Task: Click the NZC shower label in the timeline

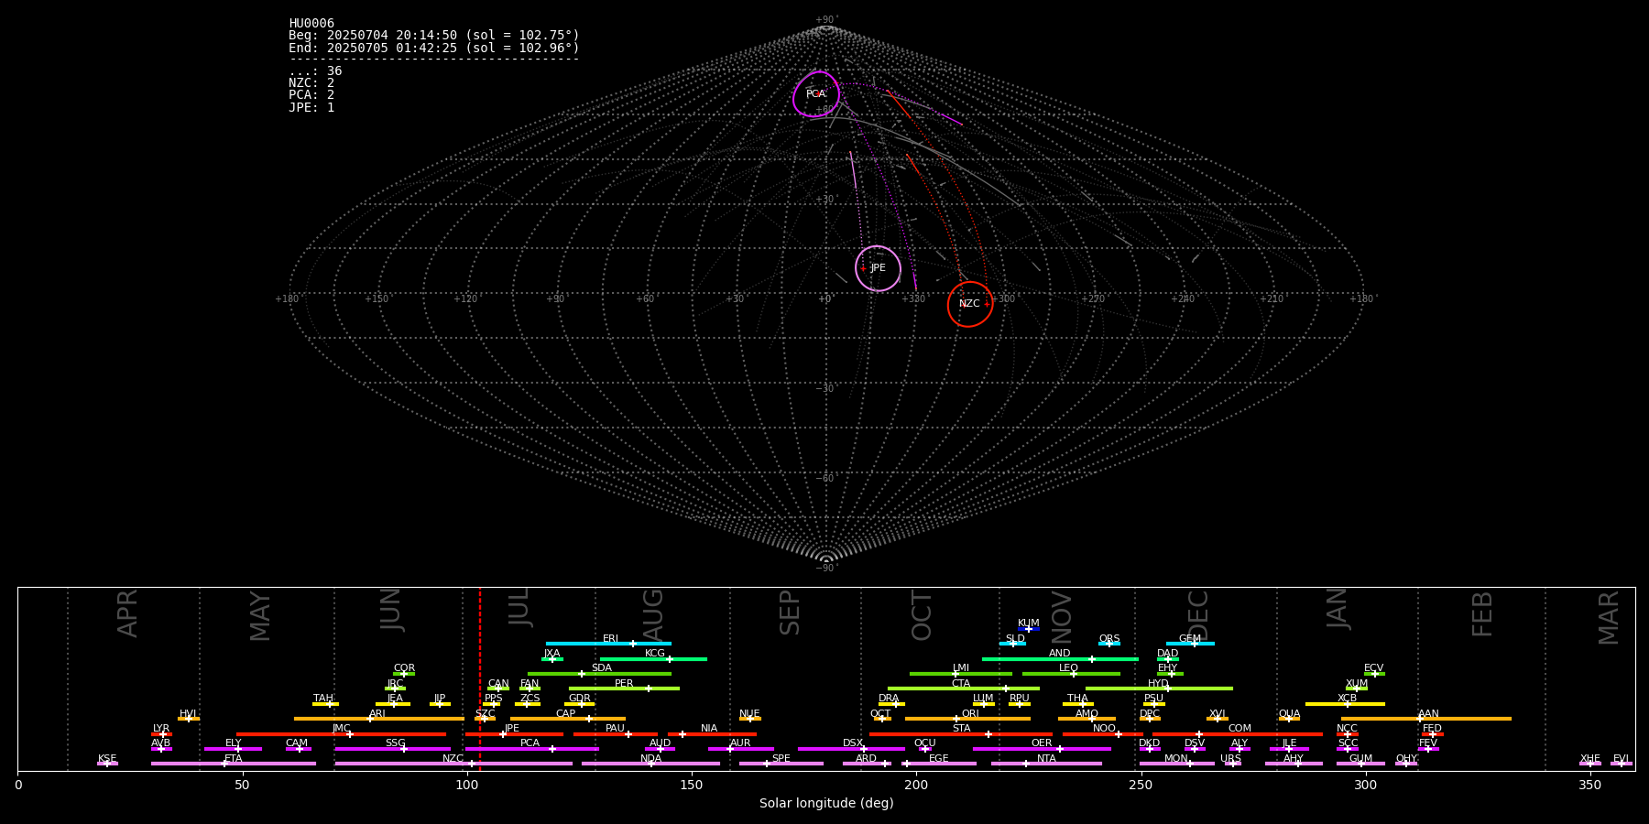Action: 453,759
